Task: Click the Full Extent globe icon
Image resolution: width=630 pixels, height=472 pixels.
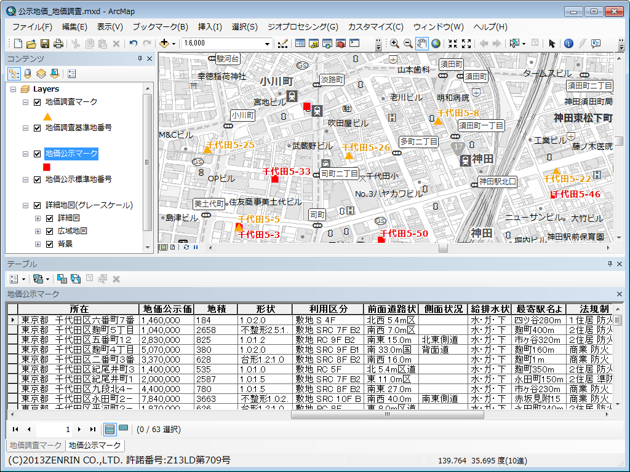Action: point(436,44)
